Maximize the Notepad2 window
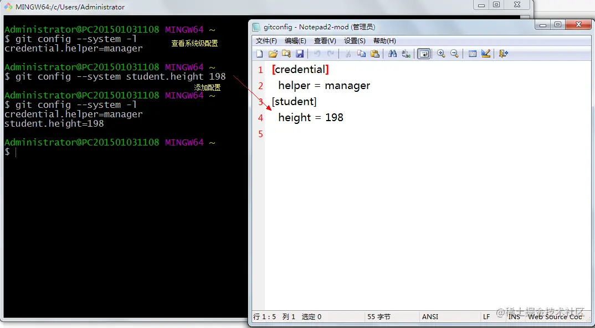595x328 pixels. [557, 25]
